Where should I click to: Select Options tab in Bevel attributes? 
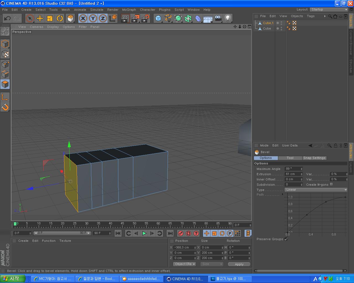tap(266, 158)
